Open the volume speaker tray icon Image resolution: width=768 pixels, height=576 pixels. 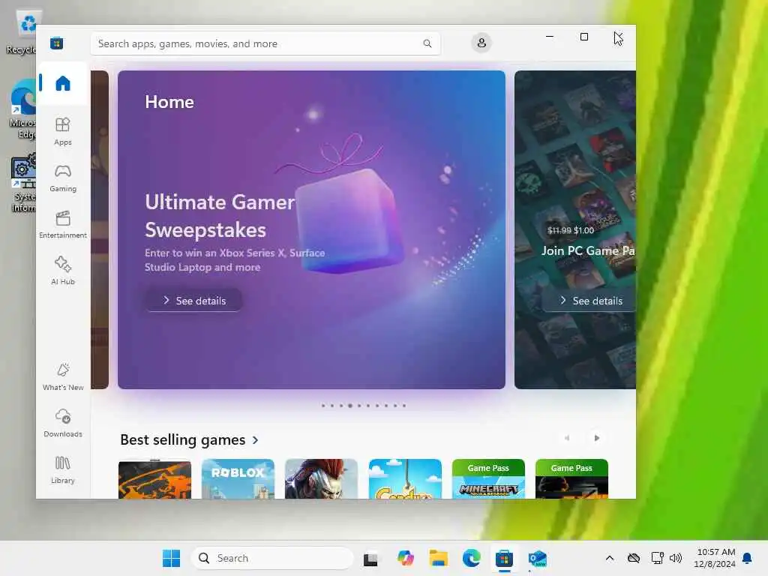coord(676,558)
